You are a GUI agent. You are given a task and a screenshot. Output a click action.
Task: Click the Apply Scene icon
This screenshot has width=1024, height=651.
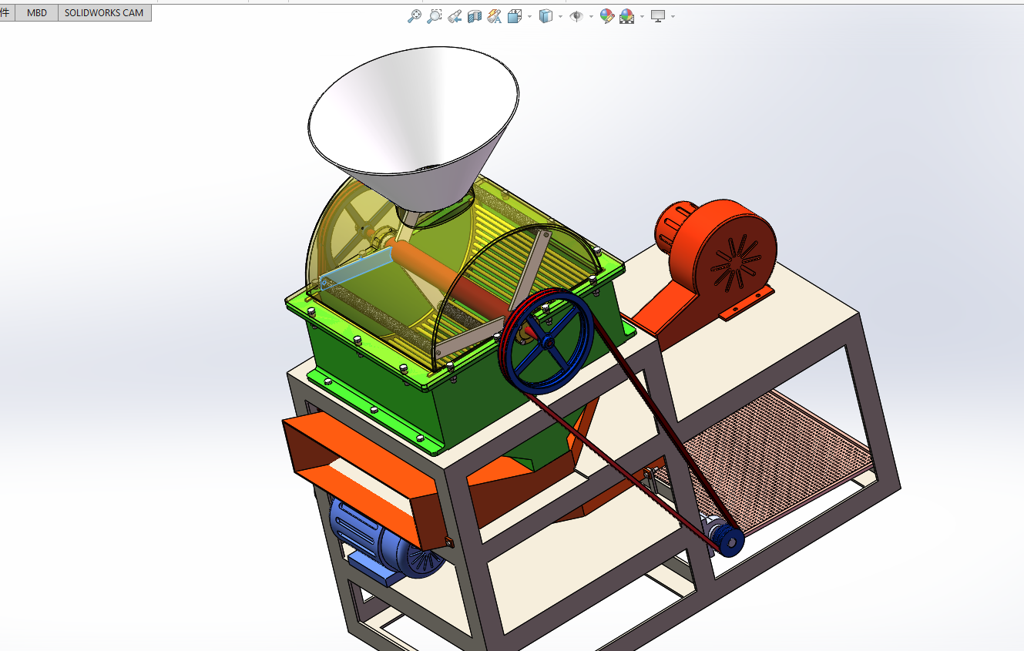click(x=627, y=15)
